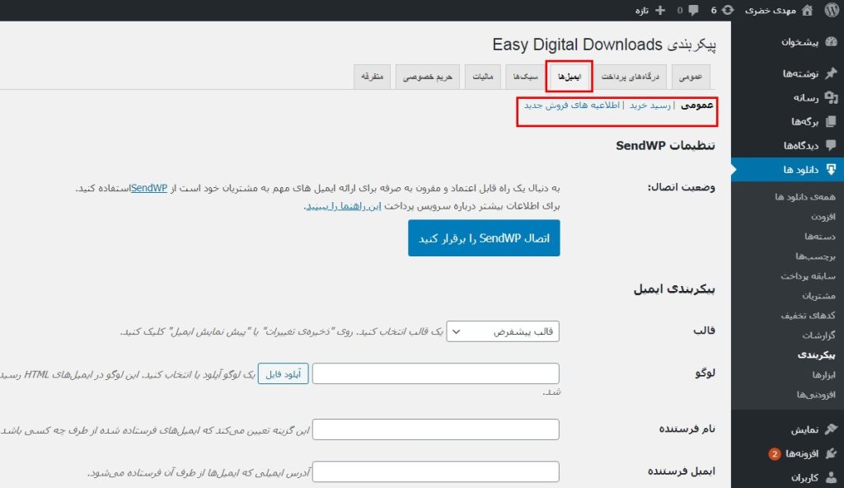Open کدهای تخفیف submenu item

(x=809, y=316)
